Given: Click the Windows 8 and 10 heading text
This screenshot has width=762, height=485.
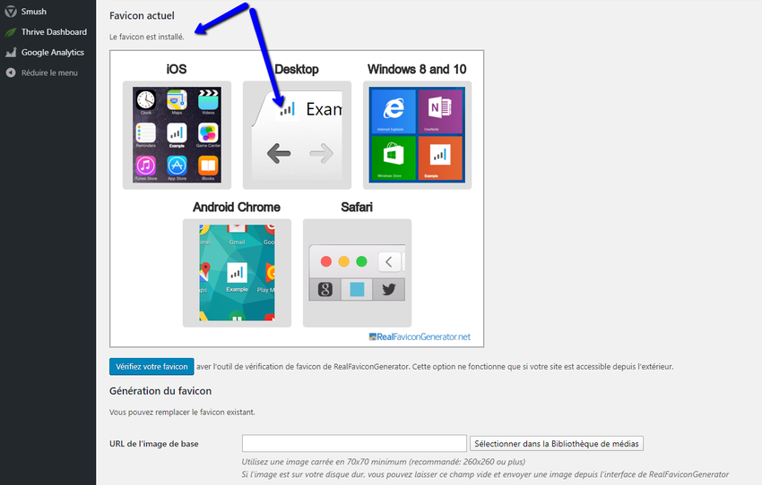Looking at the screenshot, I should pyautogui.click(x=417, y=70).
